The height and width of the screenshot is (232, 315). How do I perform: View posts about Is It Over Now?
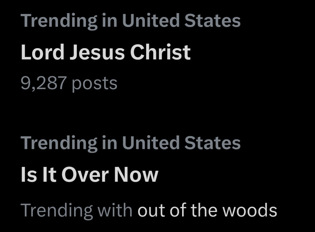pyautogui.click(x=89, y=174)
